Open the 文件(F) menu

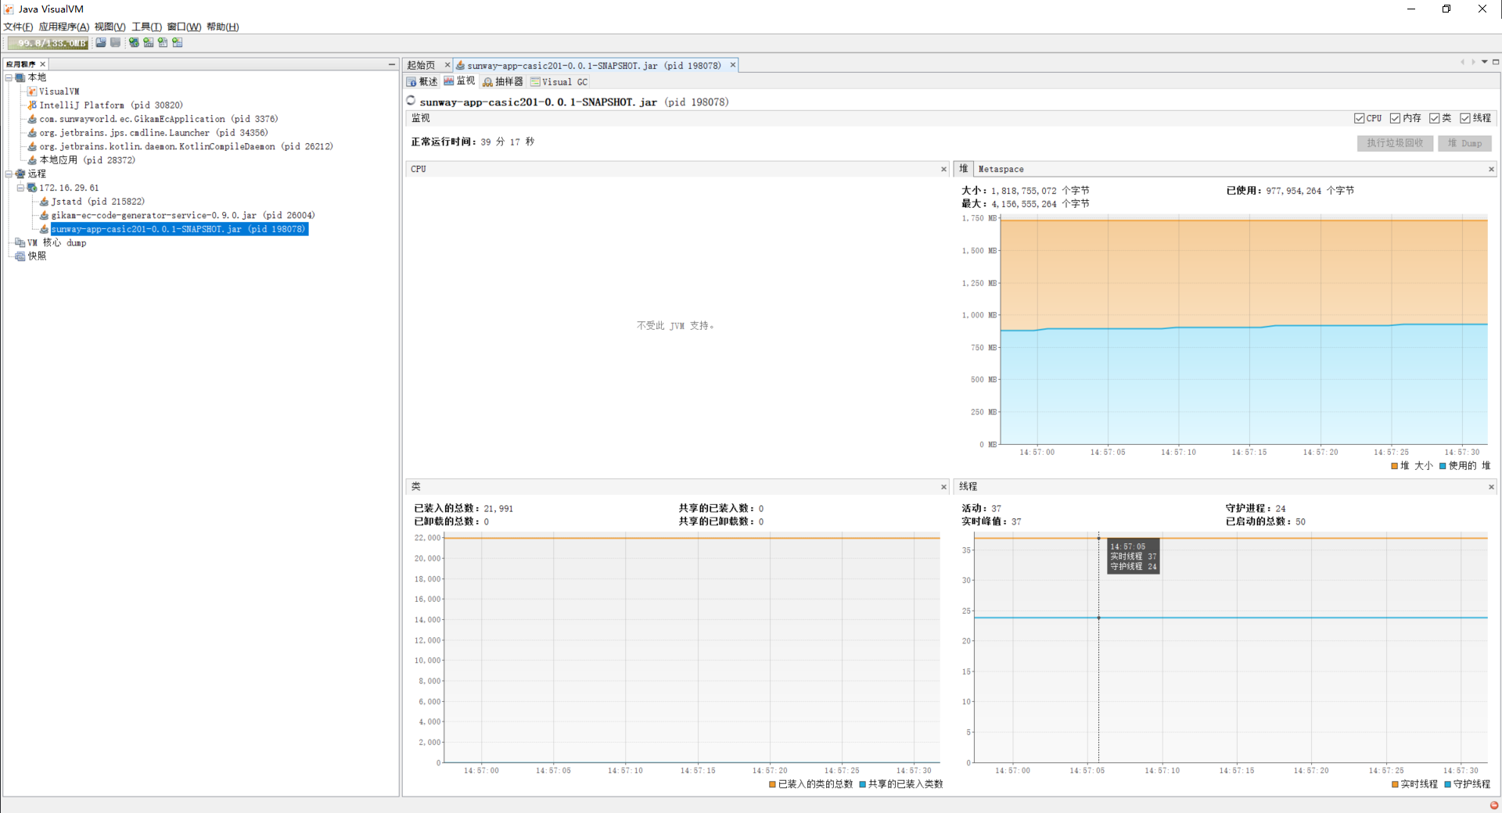[18, 27]
